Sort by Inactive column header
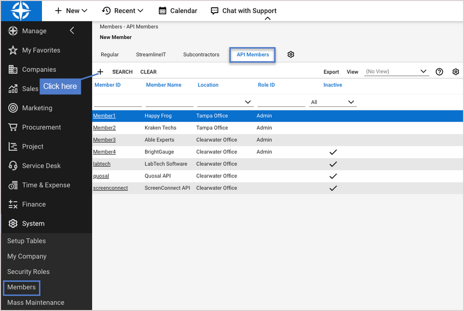 click(x=333, y=85)
